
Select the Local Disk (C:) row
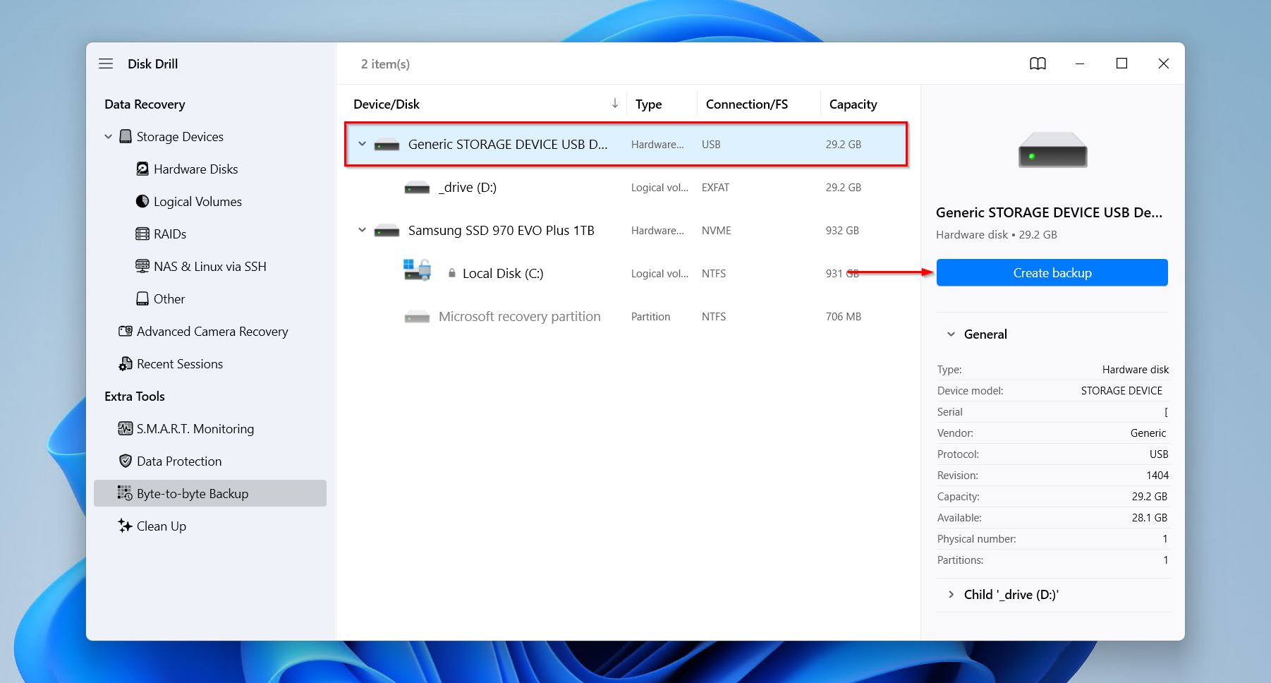pos(502,273)
